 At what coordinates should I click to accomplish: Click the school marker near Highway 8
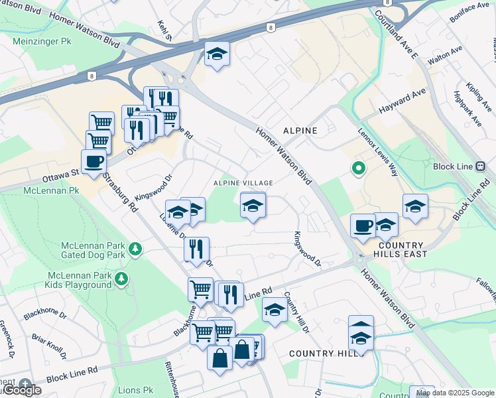click(x=217, y=56)
